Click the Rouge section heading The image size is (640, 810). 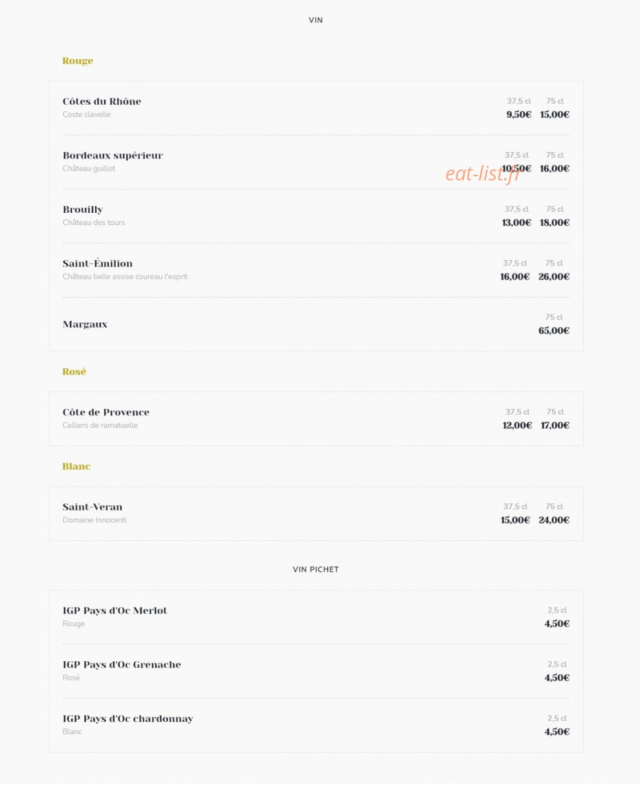[78, 61]
